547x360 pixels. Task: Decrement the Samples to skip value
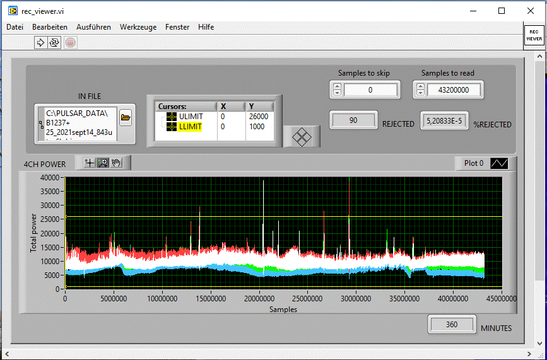(x=337, y=93)
